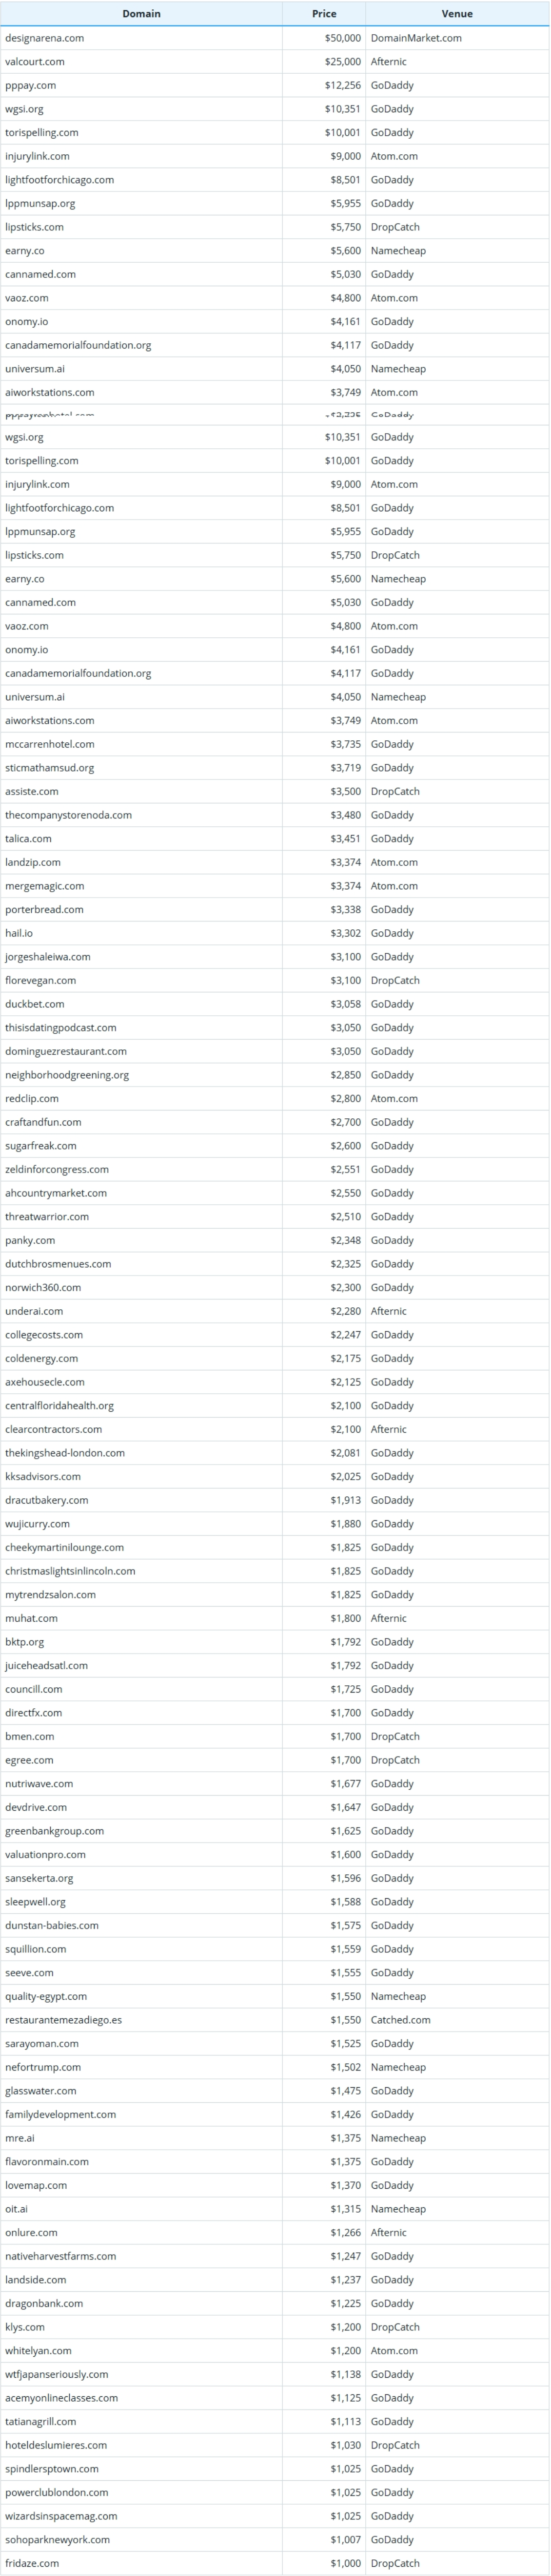Open neighborhoodgreening.org domain link

[67, 1075]
